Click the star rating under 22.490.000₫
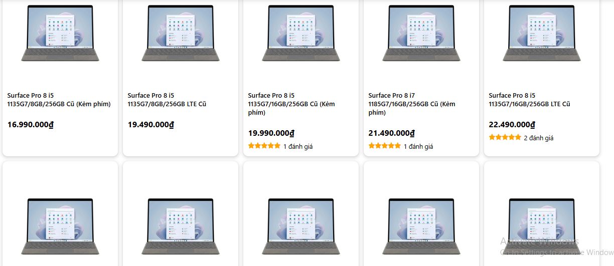This screenshot has height=266, width=614. point(505,138)
